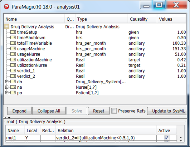Click the usageNurse property icon
190x147 pixels.
(x=13, y=54)
